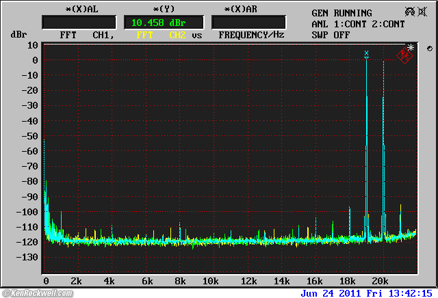
Task: Click the 2k label on frequency axis
Action: [76, 281]
